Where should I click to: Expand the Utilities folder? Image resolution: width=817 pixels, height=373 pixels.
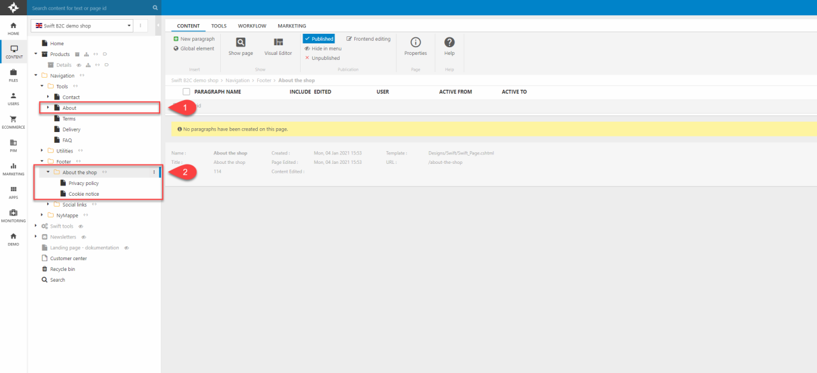(x=42, y=151)
